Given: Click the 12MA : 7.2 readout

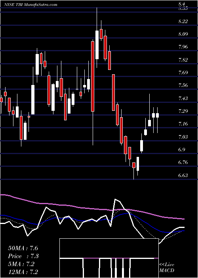Looking at the screenshot, I should [23, 272].
